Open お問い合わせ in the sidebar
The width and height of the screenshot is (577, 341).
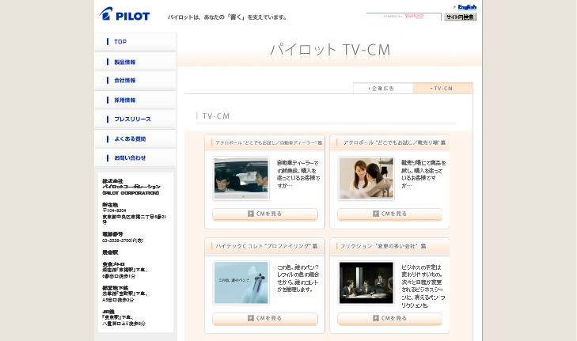pyautogui.click(x=135, y=157)
